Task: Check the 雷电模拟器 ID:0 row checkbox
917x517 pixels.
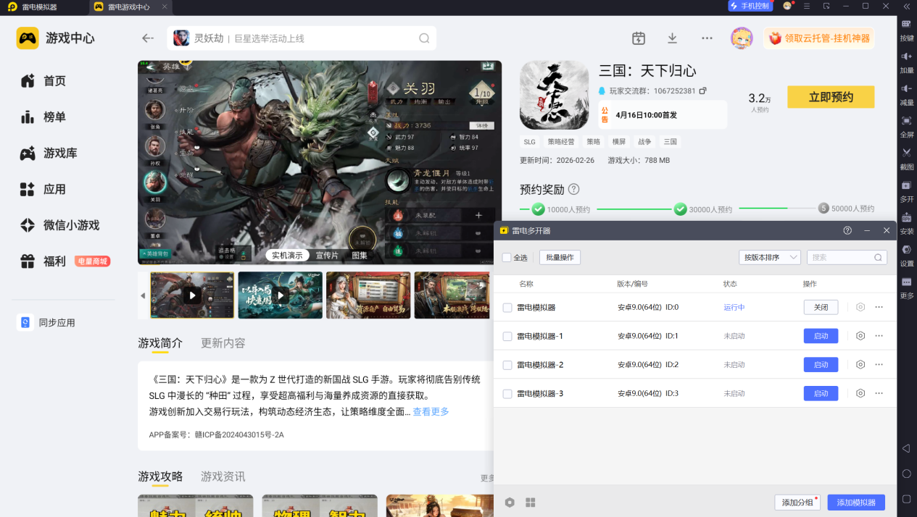Action: tap(507, 308)
